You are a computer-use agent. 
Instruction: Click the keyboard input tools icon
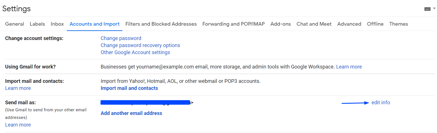(427, 9)
